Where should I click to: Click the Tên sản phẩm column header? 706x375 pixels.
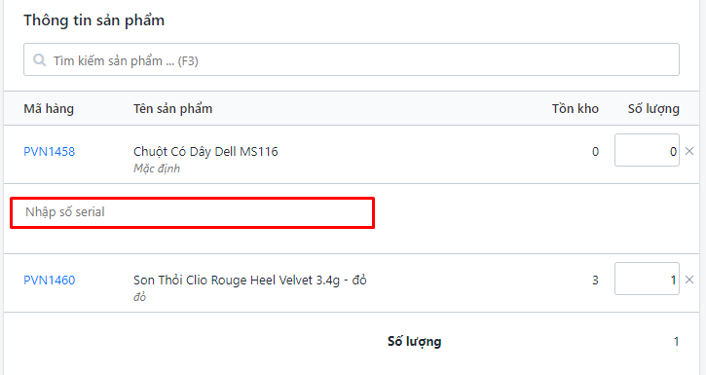pyautogui.click(x=172, y=109)
